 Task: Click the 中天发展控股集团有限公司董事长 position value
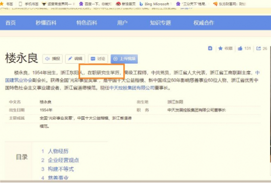click(197, 110)
